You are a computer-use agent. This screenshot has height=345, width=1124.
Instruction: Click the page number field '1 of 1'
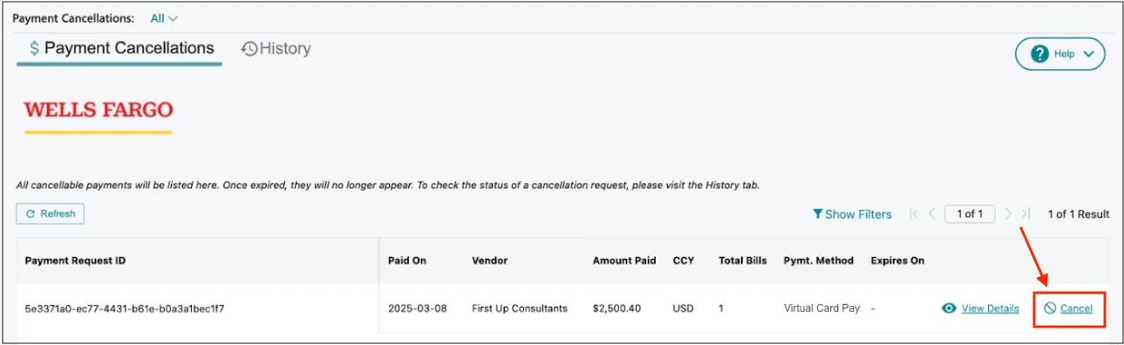click(970, 213)
